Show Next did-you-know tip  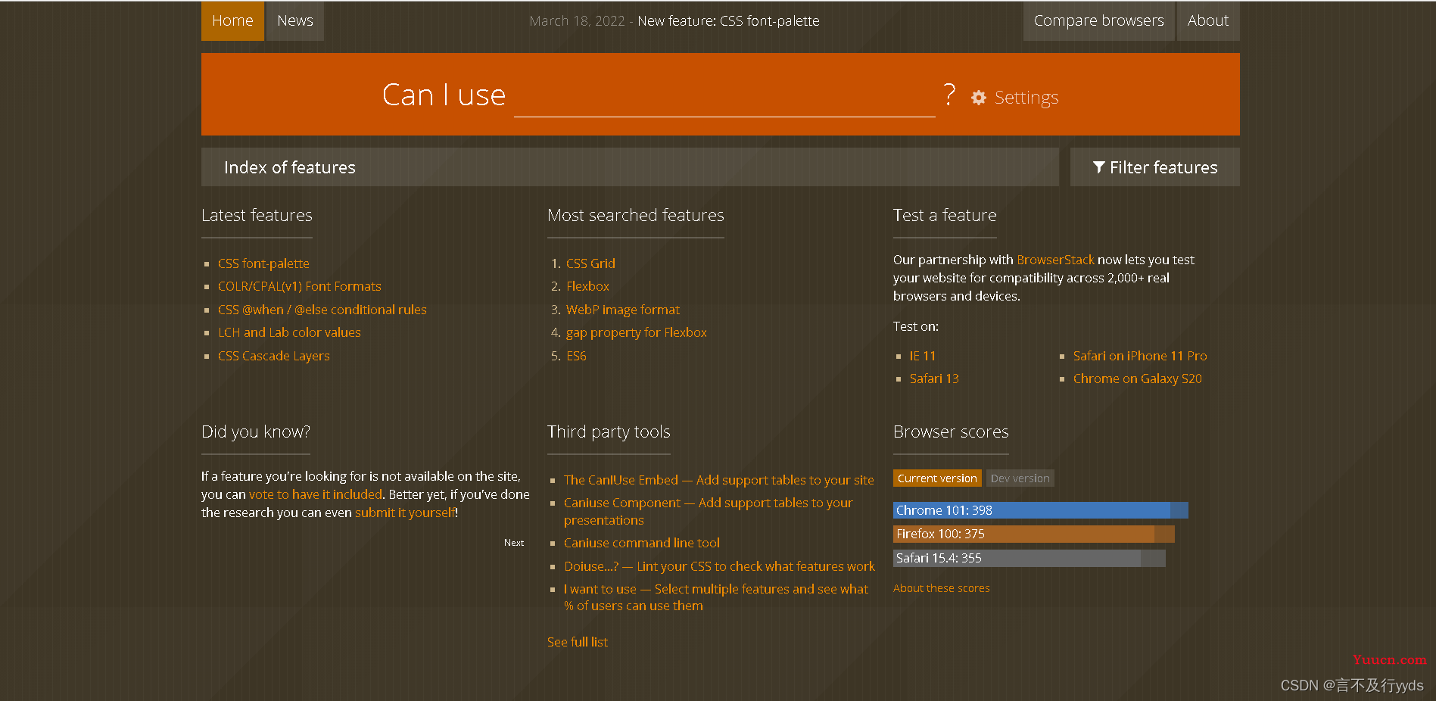(x=514, y=543)
